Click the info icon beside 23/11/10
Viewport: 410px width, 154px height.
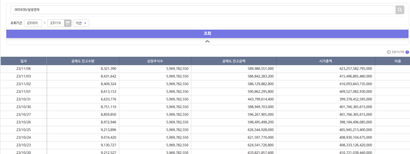tap(407, 52)
